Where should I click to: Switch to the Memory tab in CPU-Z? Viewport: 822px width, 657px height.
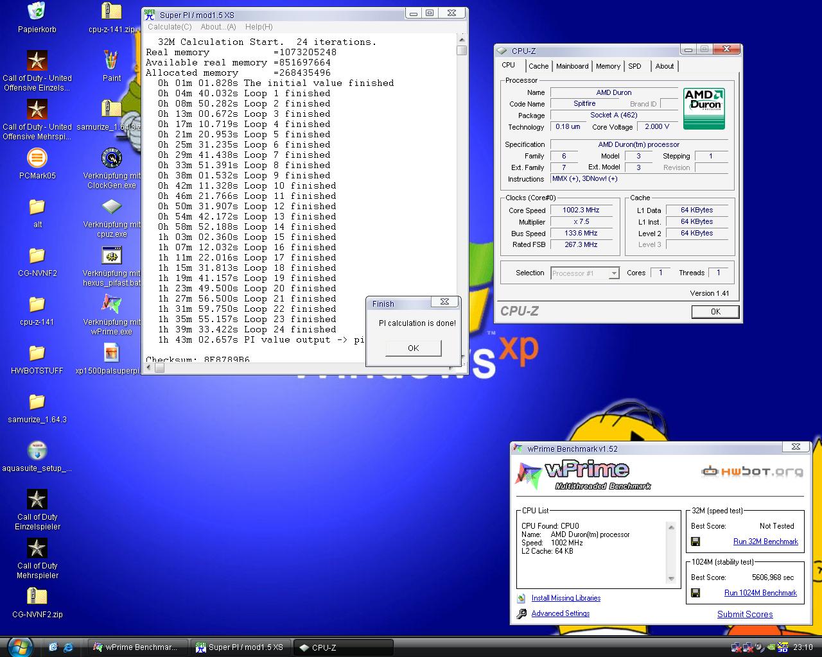pyautogui.click(x=608, y=66)
